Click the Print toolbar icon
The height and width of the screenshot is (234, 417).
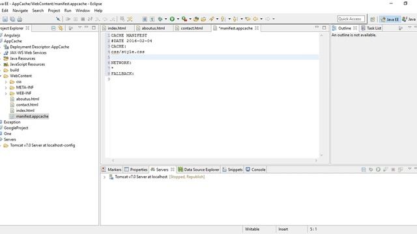coord(20,19)
